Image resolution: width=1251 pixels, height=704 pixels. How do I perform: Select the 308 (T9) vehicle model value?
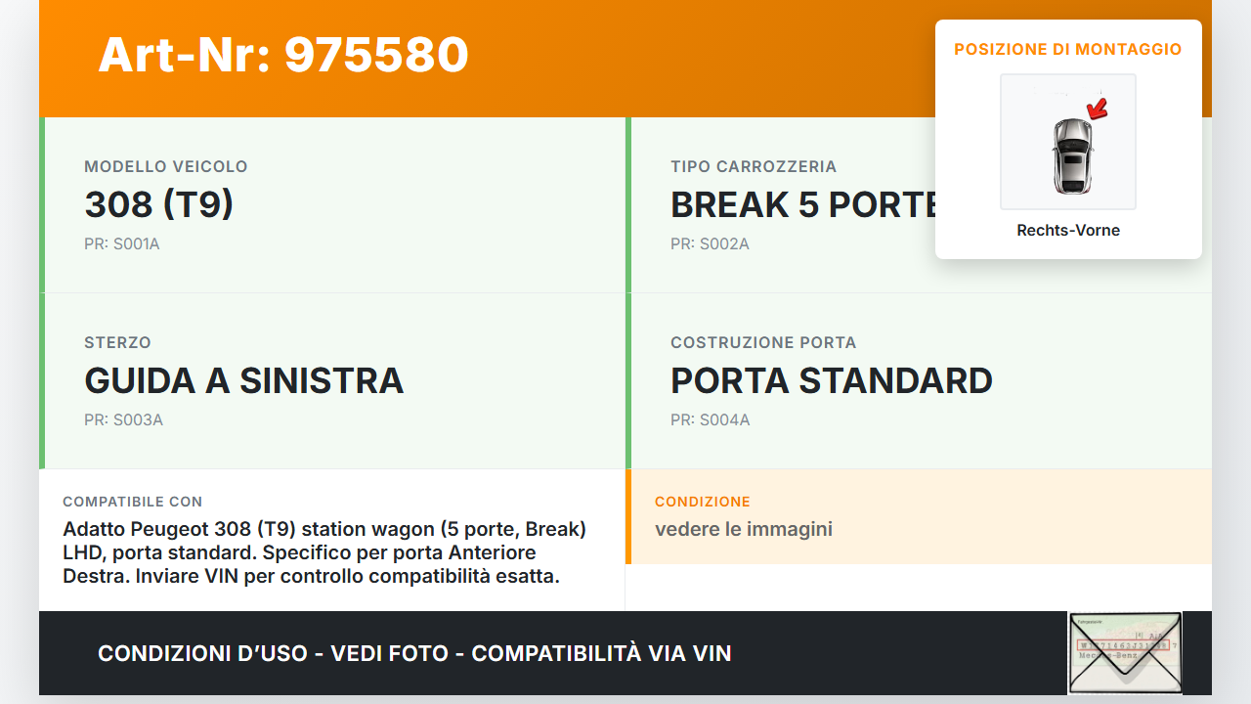pos(159,204)
